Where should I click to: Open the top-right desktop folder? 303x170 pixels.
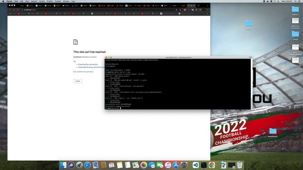(x=295, y=9)
